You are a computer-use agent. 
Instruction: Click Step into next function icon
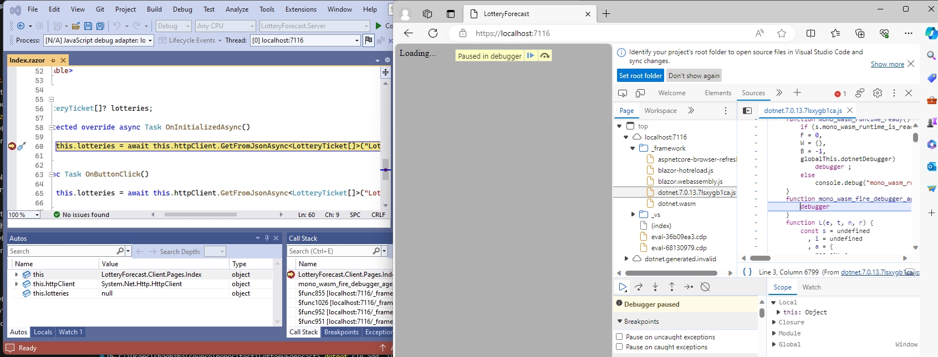[655, 287]
